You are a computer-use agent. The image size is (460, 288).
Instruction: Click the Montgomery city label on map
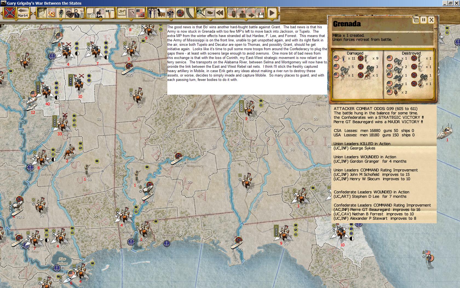click(195, 166)
